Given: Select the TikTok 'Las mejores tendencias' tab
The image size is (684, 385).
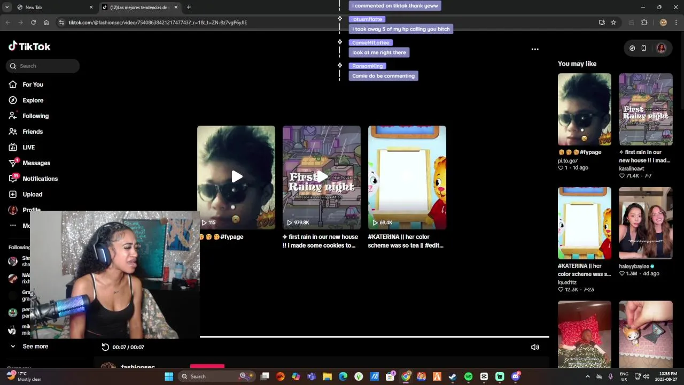Looking at the screenshot, I should pos(139,7).
